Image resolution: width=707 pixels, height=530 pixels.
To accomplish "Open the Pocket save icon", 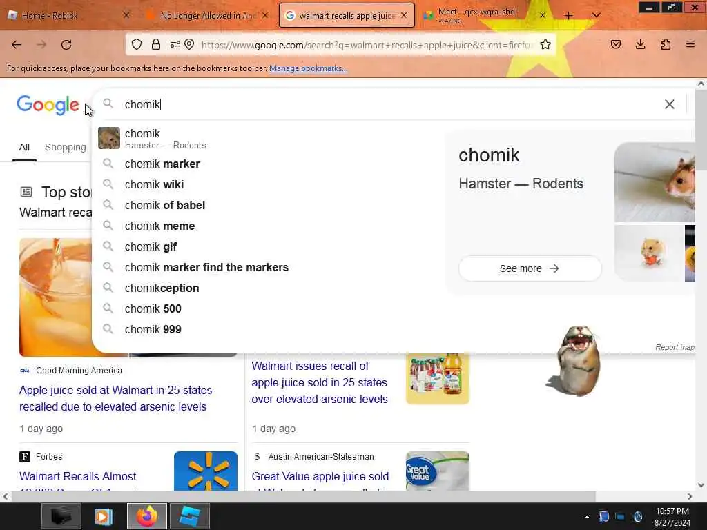I will pos(616,44).
